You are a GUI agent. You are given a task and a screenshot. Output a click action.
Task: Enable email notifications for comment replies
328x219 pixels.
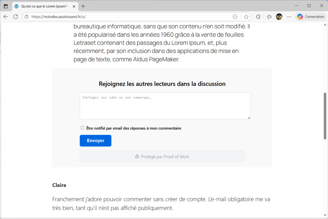click(82, 128)
